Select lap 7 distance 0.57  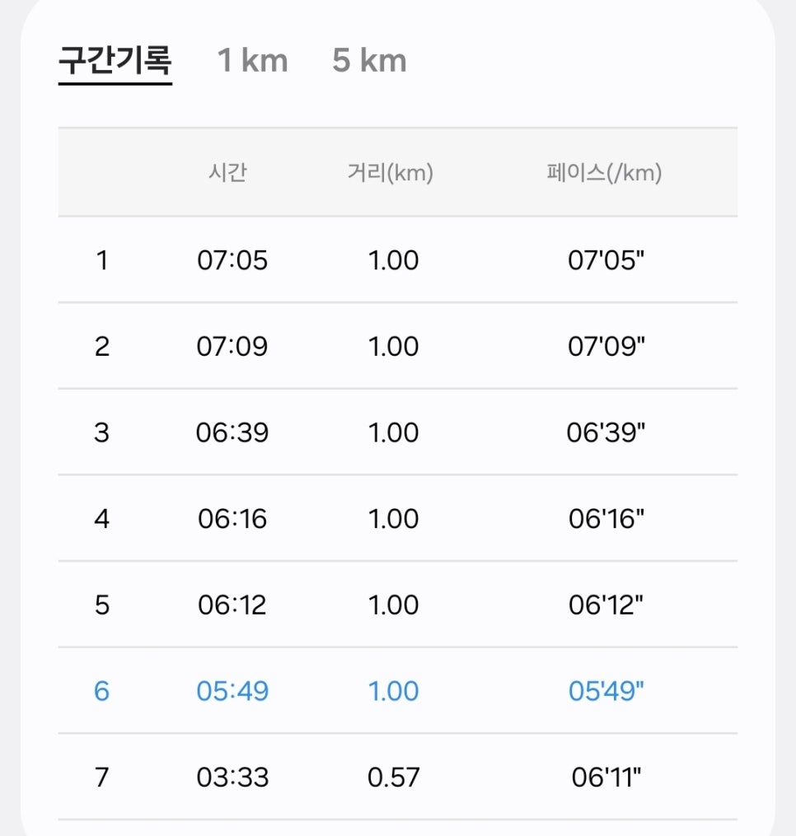coord(394,778)
